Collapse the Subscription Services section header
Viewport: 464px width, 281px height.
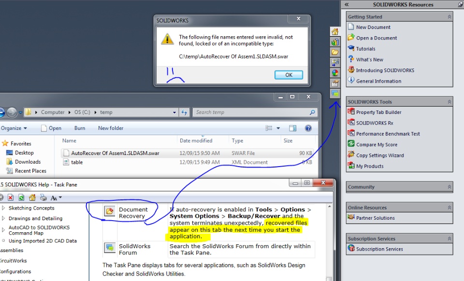[449, 239]
